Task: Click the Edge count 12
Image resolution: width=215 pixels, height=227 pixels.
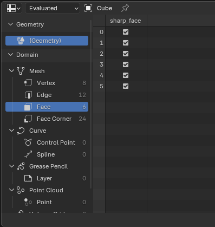Action: (x=82, y=95)
